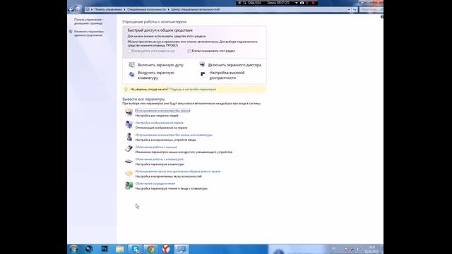
Task: Open the File Explorer folder taskbar icon
Action: (119, 249)
